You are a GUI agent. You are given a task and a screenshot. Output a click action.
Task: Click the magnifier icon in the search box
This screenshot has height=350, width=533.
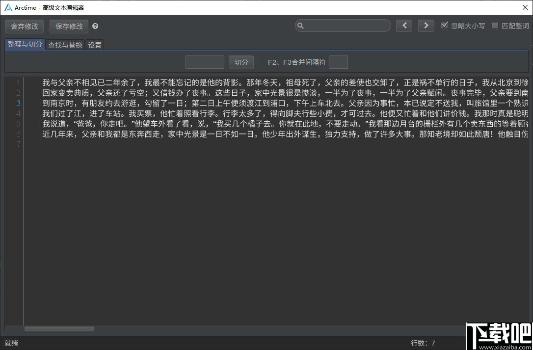[x=301, y=26]
